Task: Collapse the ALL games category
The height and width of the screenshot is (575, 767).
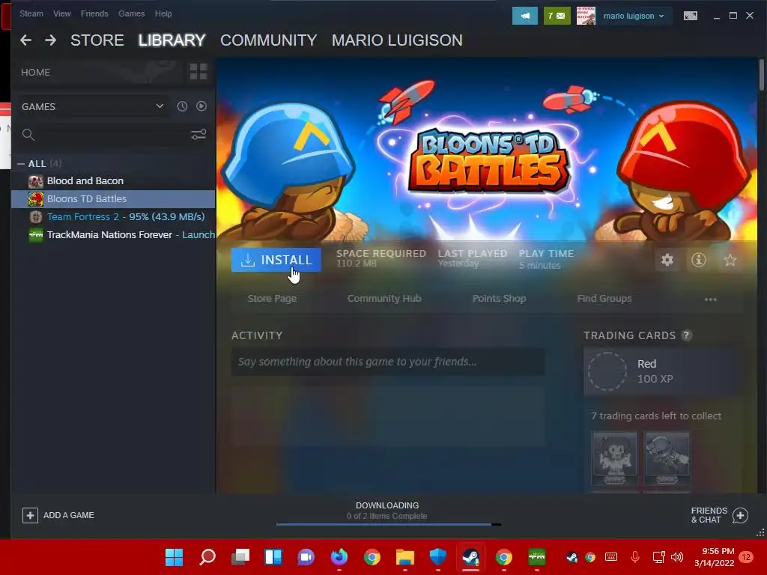Action: tap(21, 164)
